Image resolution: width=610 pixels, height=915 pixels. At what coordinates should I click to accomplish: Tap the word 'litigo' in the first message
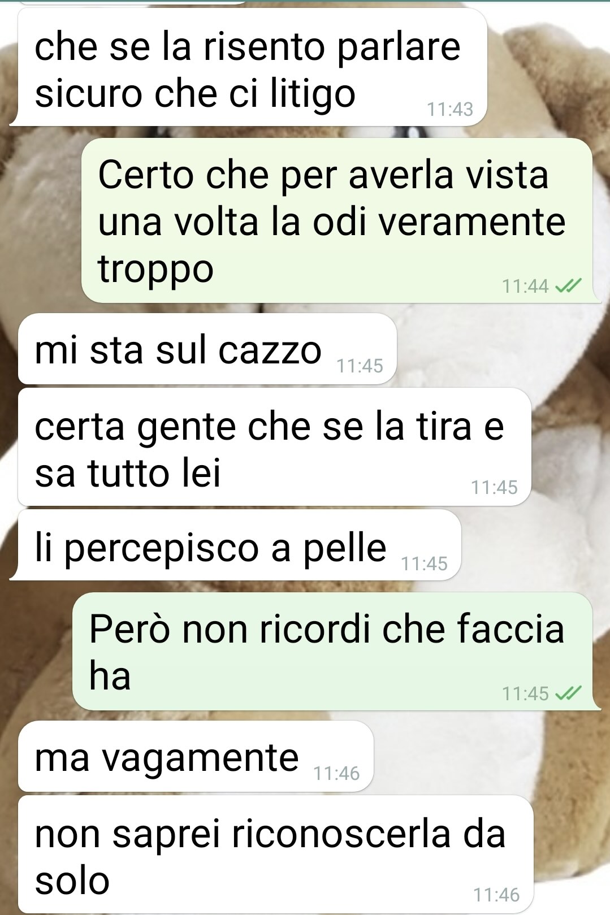(313, 95)
